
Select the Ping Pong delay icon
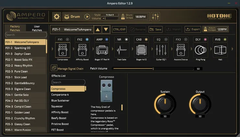click(201, 51)
